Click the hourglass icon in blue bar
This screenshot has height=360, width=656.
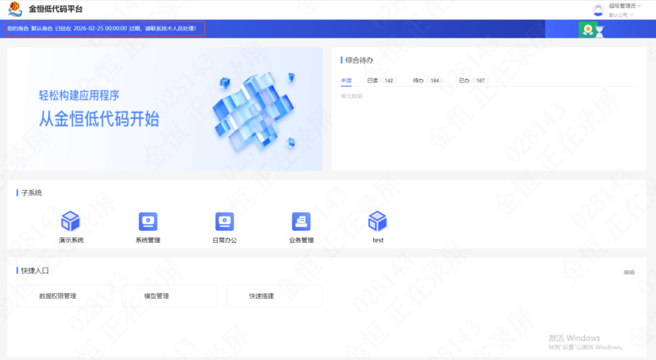[x=600, y=32]
